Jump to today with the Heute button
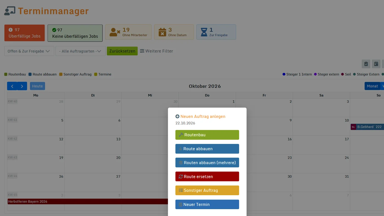This screenshot has width=384, height=216. [x=38, y=86]
